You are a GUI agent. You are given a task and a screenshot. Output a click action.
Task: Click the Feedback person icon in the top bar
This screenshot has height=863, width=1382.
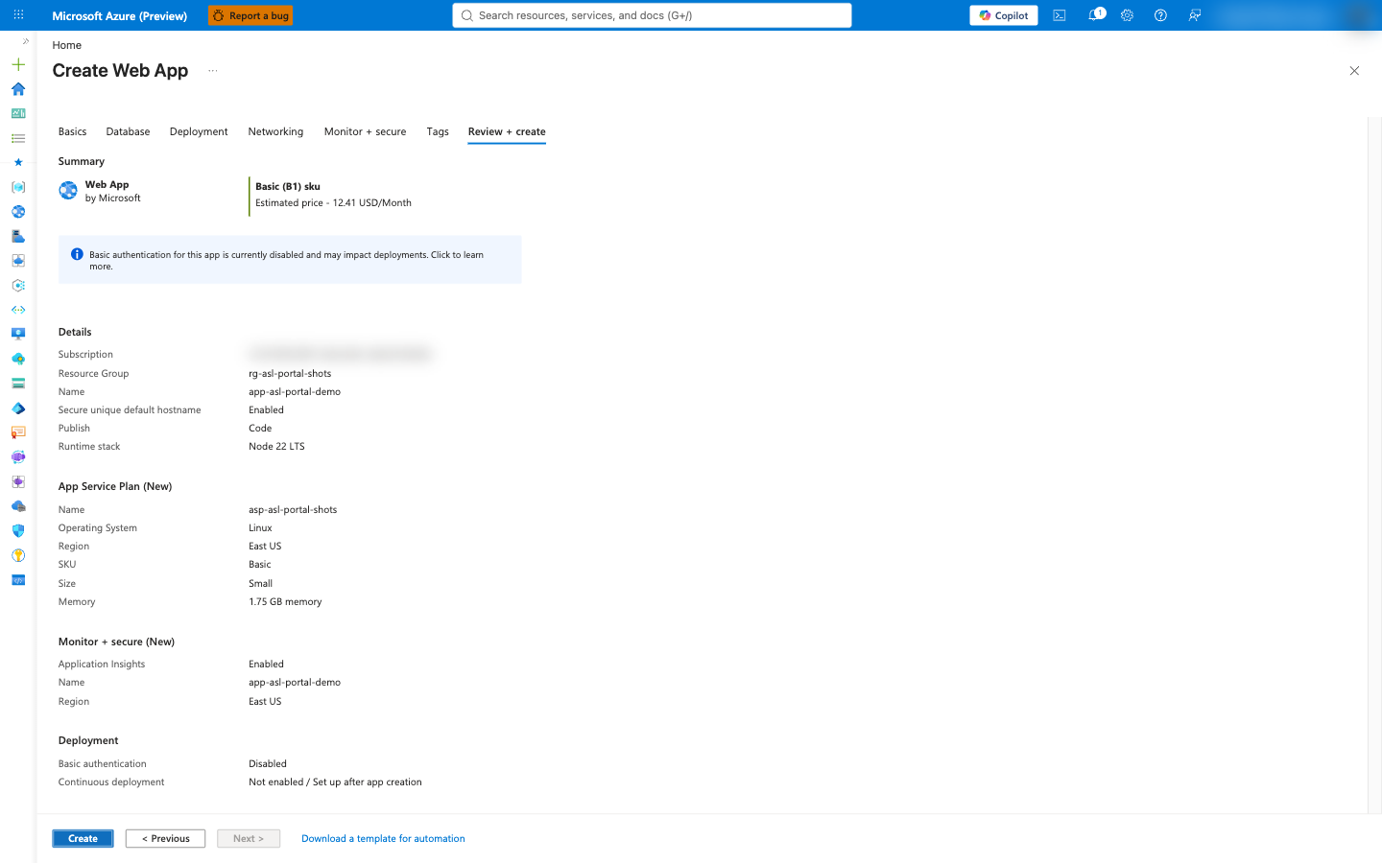click(1195, 15)
